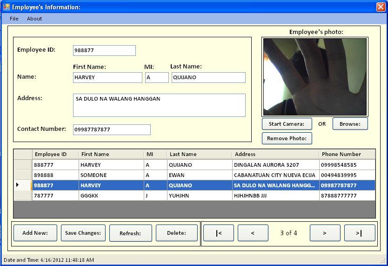Click the MI column header

coord(155,154)
